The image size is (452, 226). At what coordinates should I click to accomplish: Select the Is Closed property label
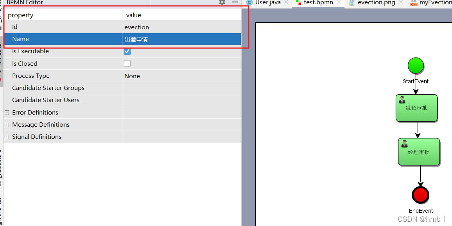click(x=25, y=63)
